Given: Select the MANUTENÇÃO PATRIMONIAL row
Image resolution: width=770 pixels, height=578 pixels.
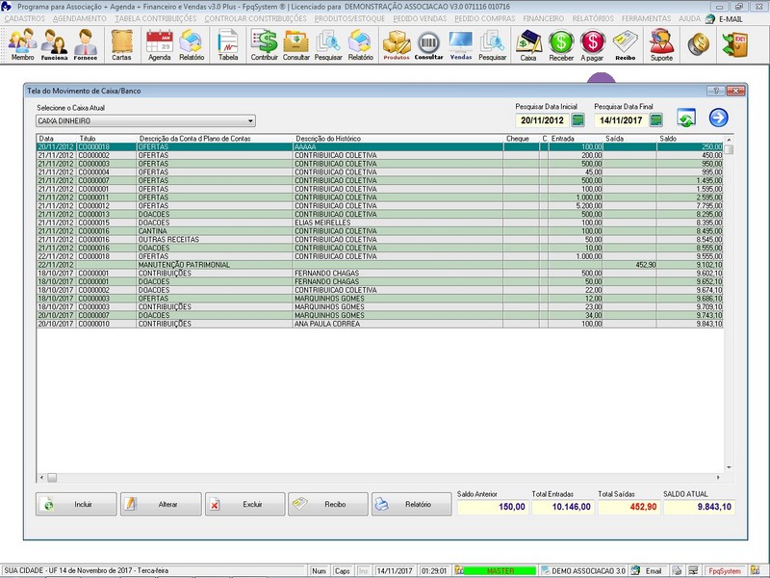Looking at the screenshot, I should [184, 264].
